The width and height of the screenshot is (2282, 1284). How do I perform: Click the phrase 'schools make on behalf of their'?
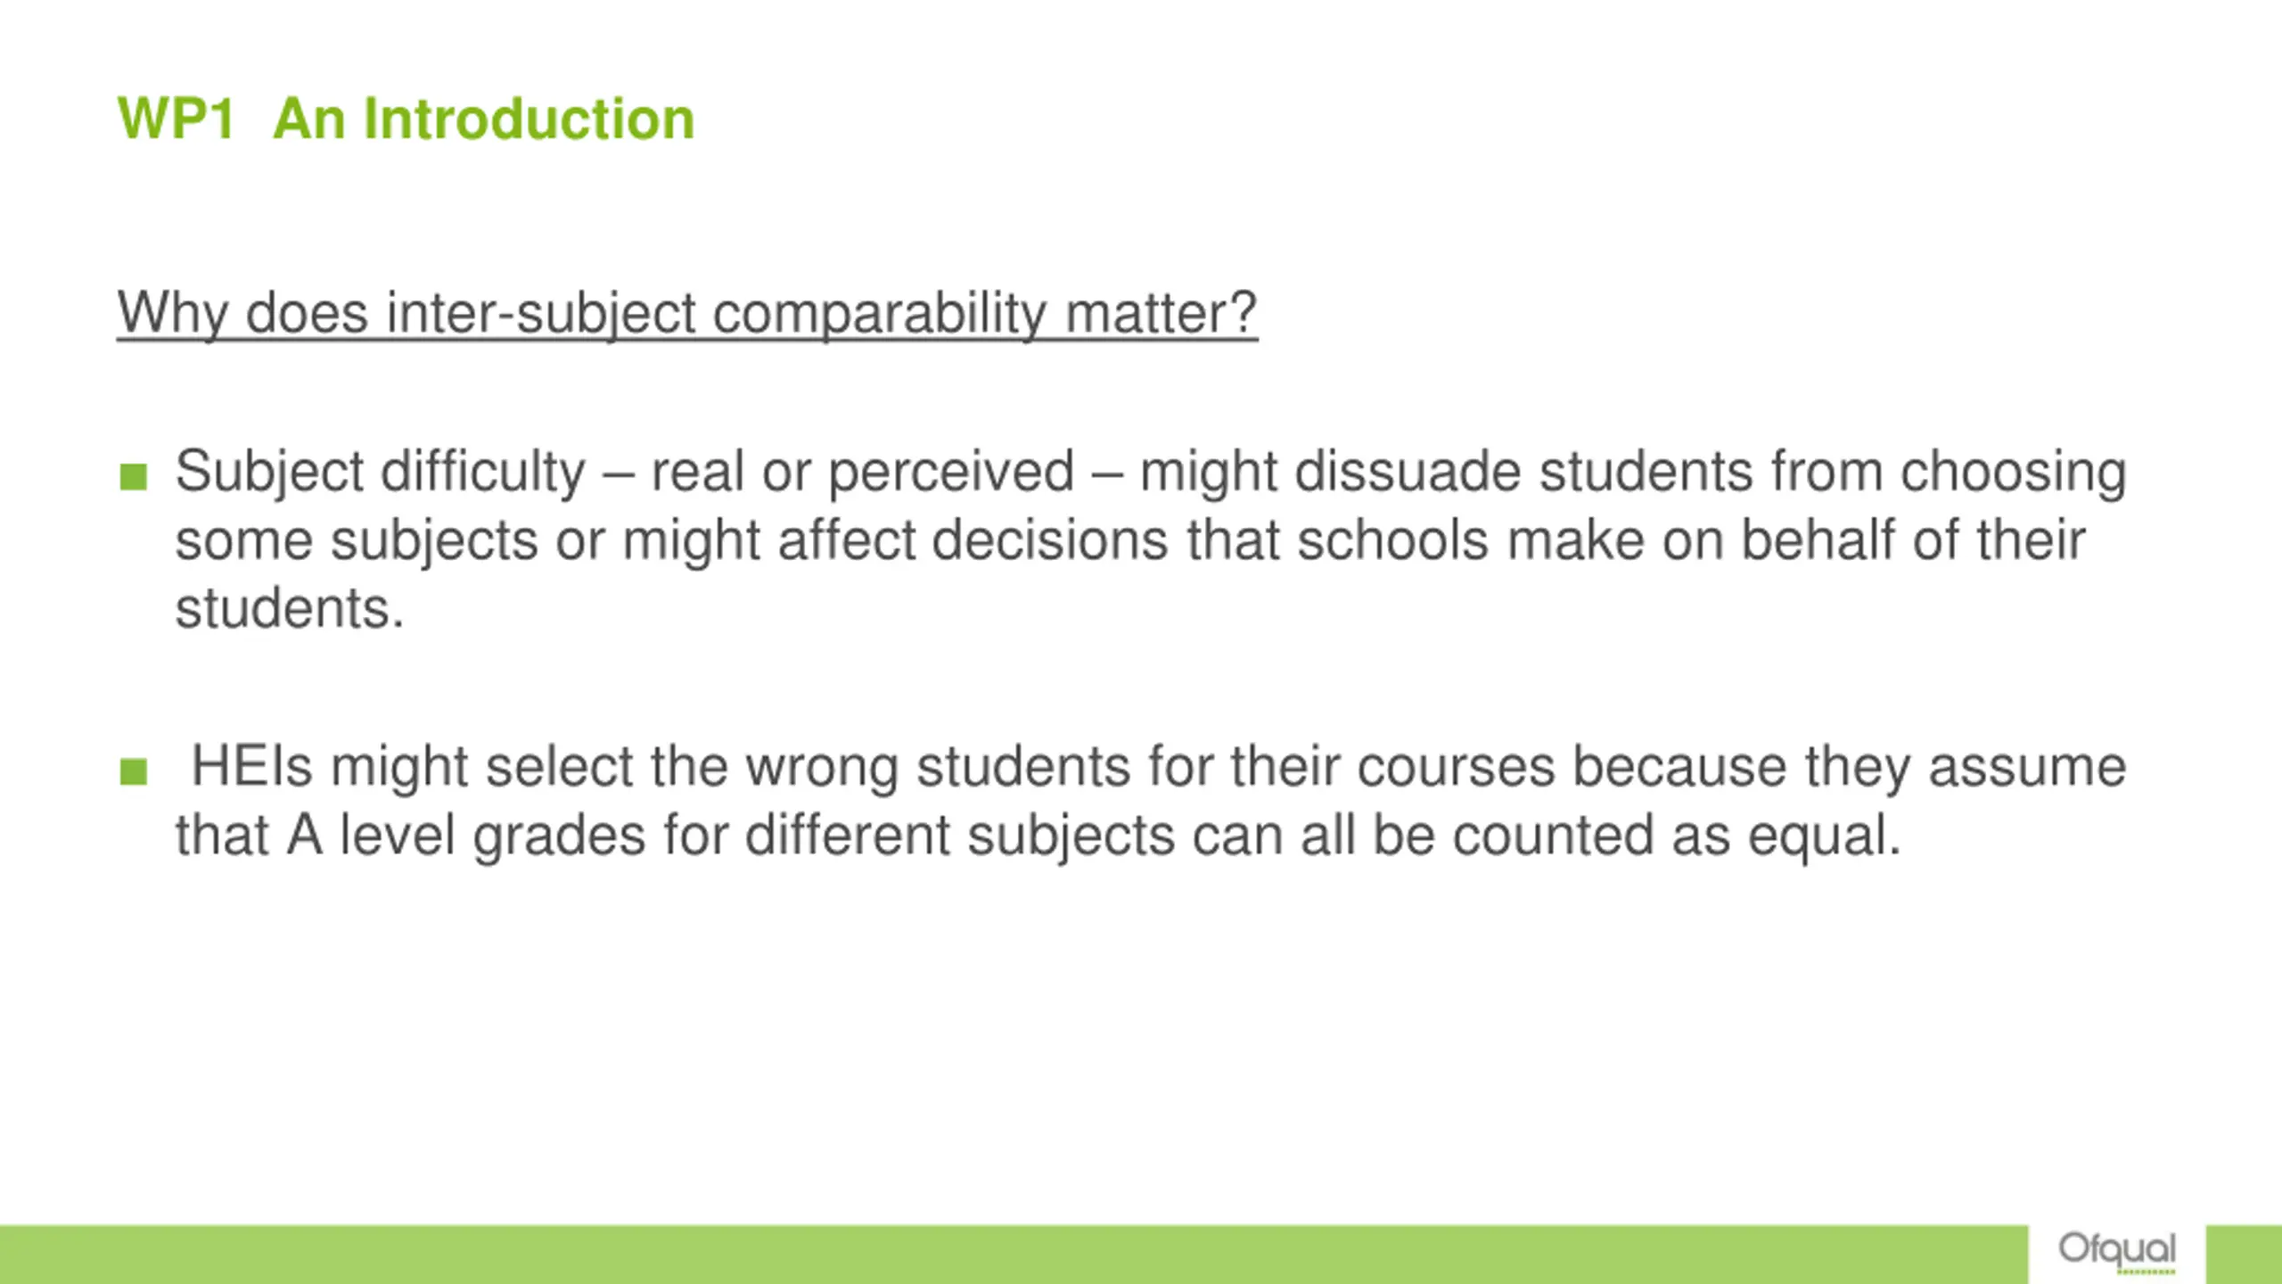pyautogui.click(x=1691, y=541)
